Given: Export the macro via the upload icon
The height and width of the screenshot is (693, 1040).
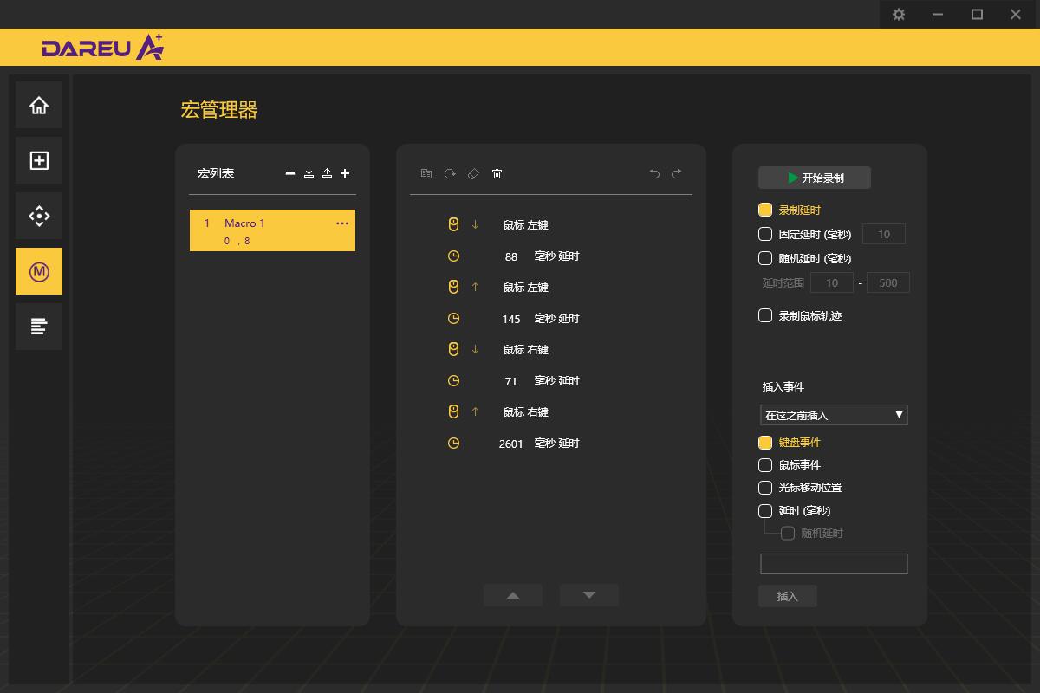Looking at the screenshot, I should point(327,173).
